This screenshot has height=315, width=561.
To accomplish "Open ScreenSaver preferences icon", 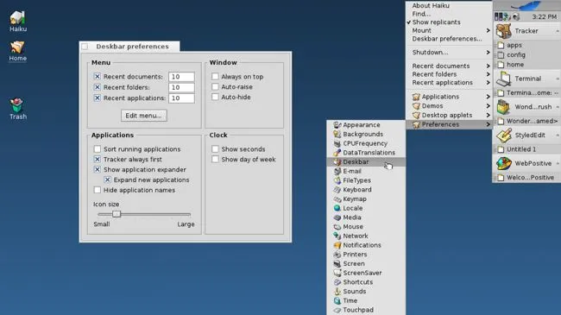I will click(x=337, y=273).
